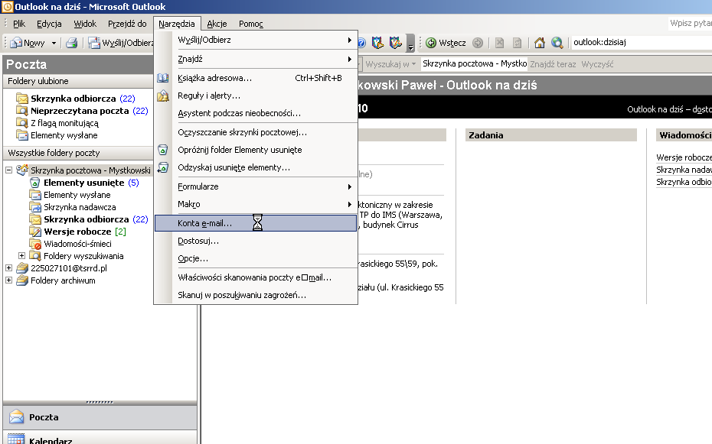
Task: Expand the Foldery wyszukiwania node
Action: tap(21, 256)
